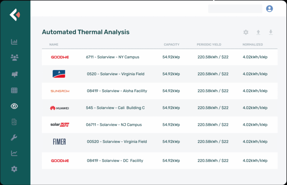Open '08419 - Solarview - Aloha Facility'

tap(117, 91)
